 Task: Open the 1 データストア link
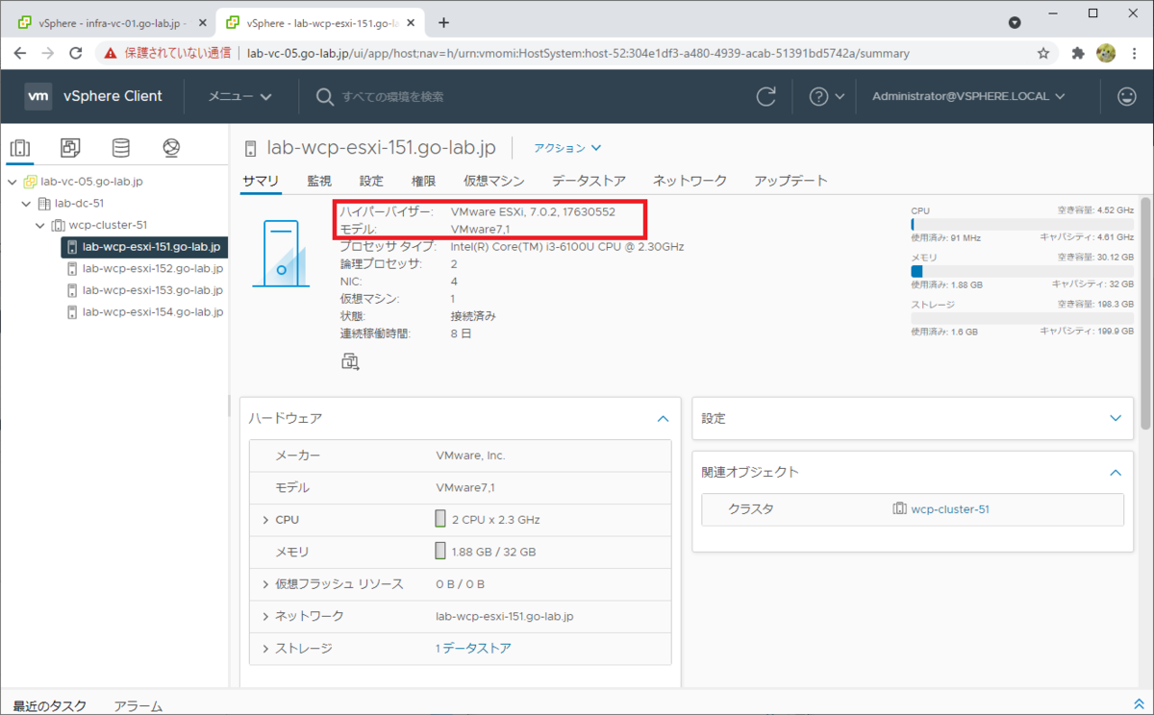coord(473,649)
